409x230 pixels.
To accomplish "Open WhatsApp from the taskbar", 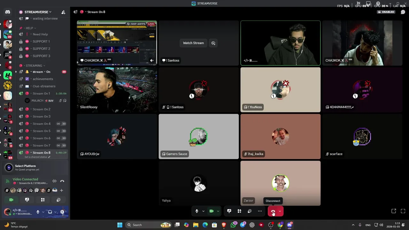I will [x=233, y=225].
